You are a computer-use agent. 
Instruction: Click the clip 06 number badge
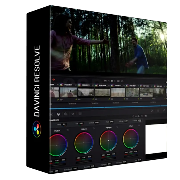click(127, 86)
